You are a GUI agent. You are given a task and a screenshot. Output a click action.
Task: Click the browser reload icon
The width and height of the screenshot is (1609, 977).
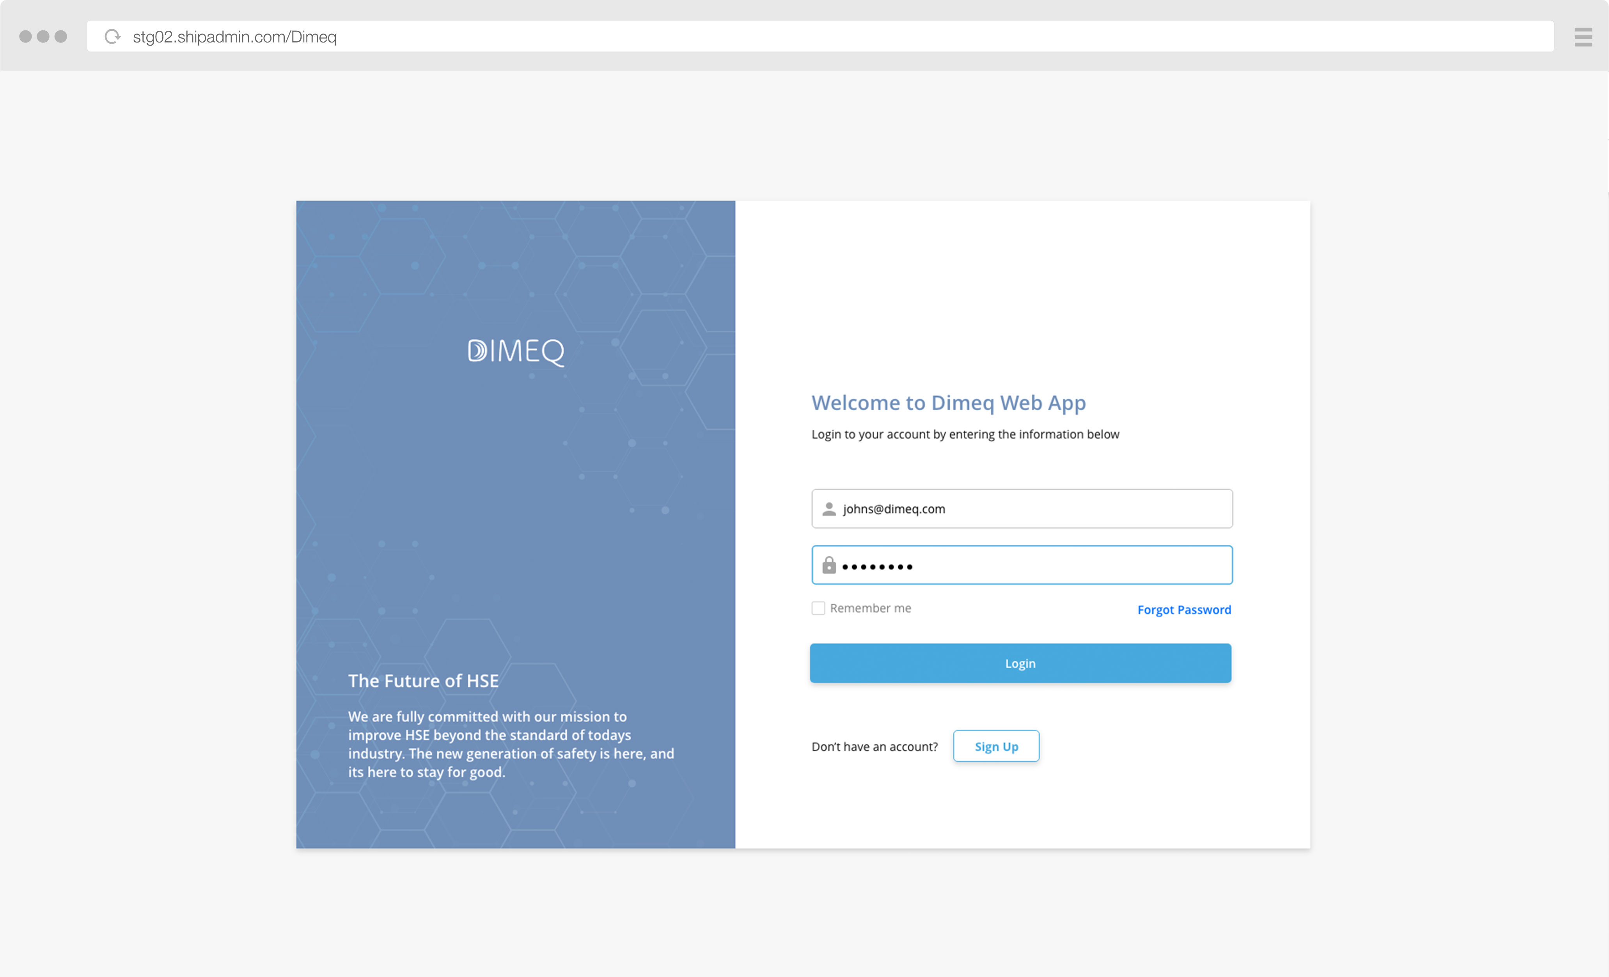112,37
